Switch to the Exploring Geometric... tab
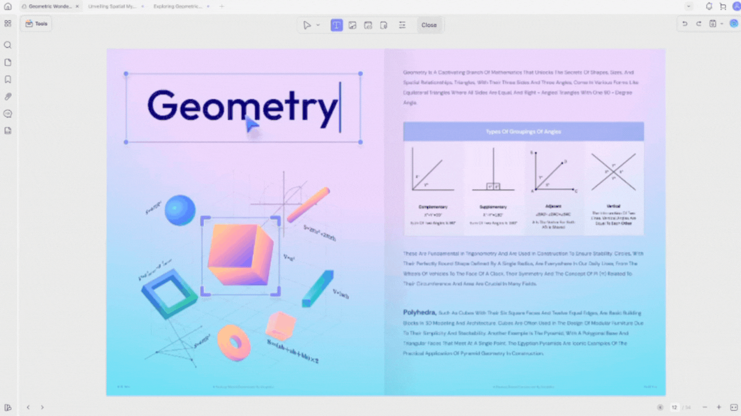Image resolution: width=741 pixels, height=416 pixels. [177, 6]
